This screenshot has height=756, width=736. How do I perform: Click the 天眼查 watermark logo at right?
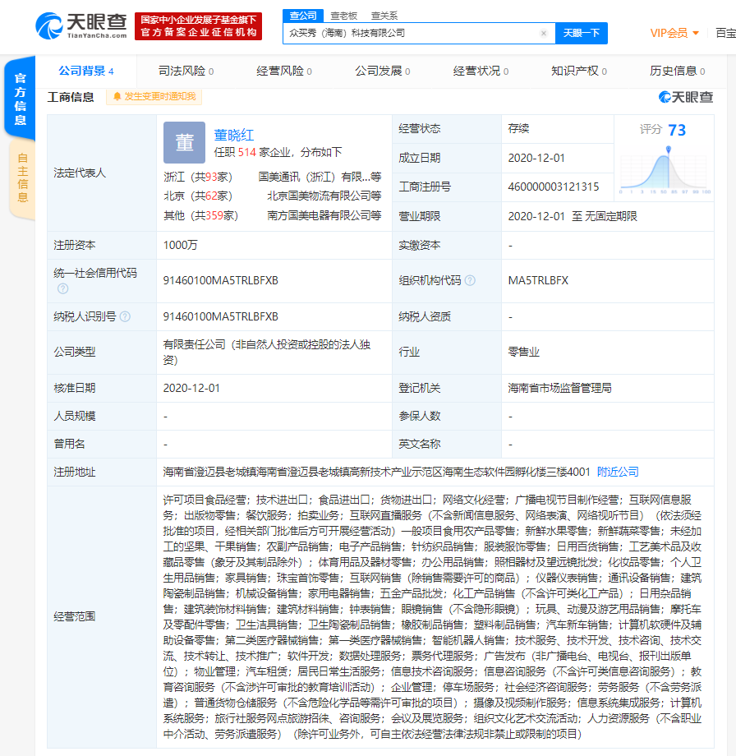tap(686, 97)
